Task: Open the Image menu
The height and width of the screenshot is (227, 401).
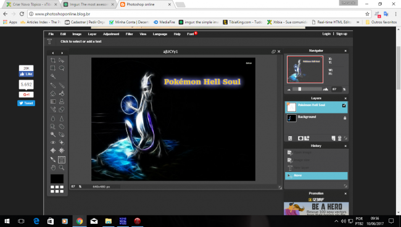Action: pyautogui.click(x=76, y=34)
